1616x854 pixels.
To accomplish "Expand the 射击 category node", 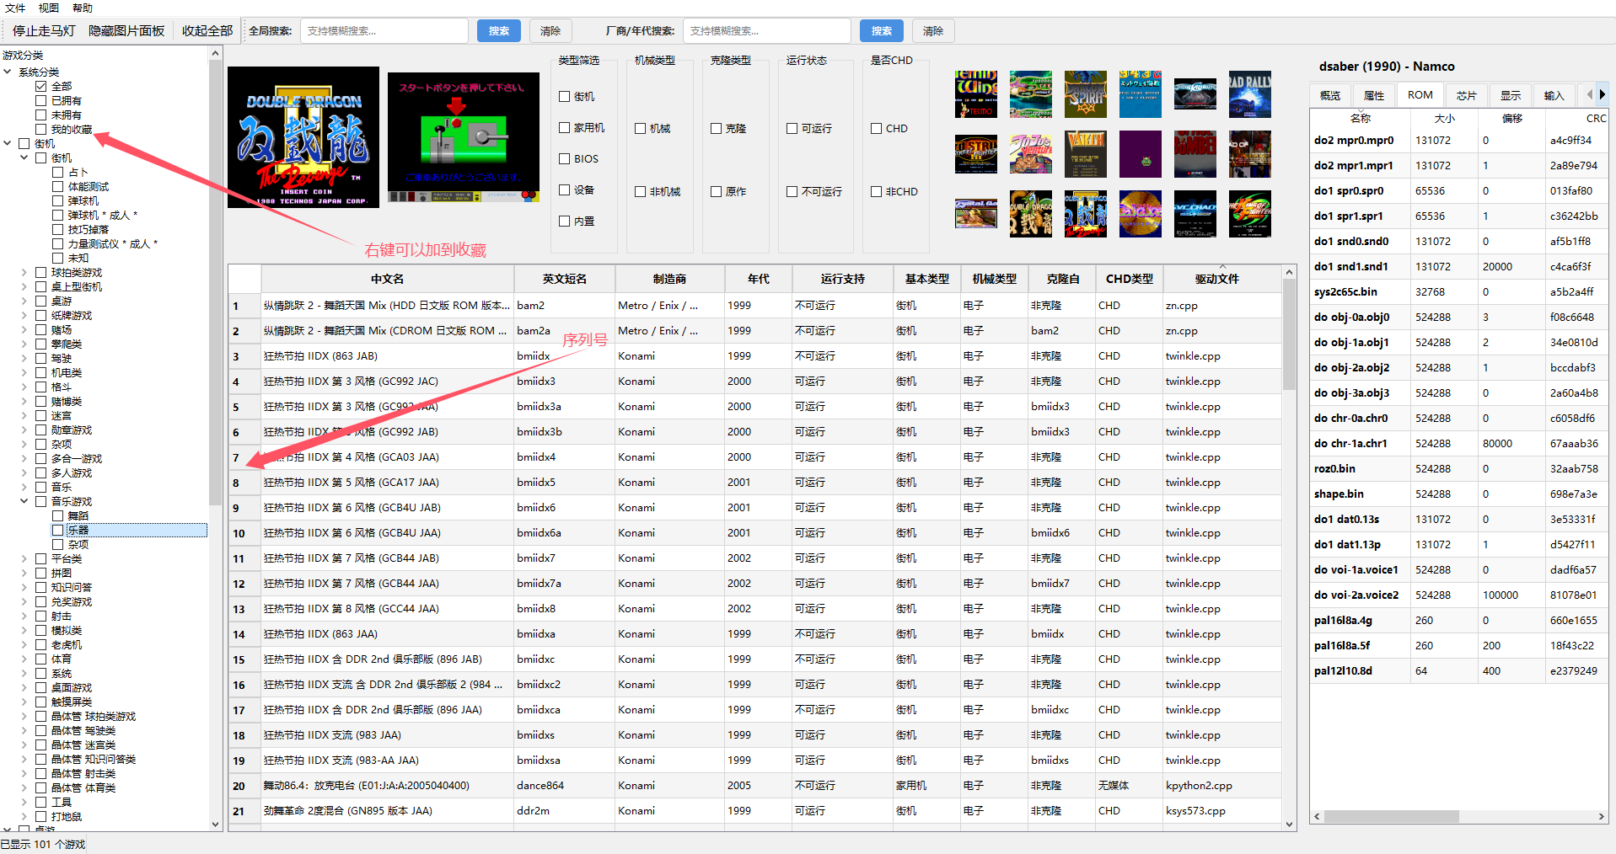I will (24, 616).
